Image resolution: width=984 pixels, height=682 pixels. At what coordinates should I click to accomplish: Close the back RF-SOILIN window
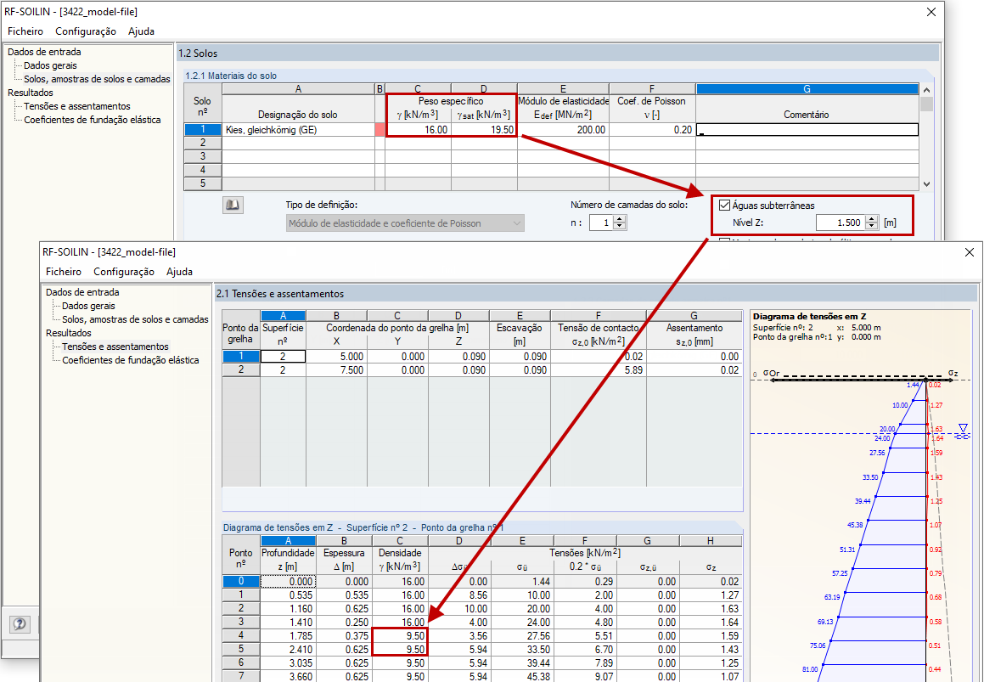click(931, 12)
